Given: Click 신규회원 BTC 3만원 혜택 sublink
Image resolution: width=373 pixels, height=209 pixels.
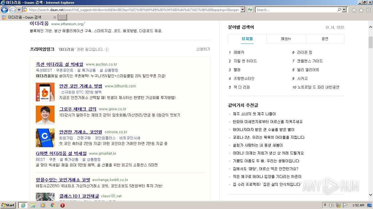Looking at the screenshot, I should click(x=81, y=92).
